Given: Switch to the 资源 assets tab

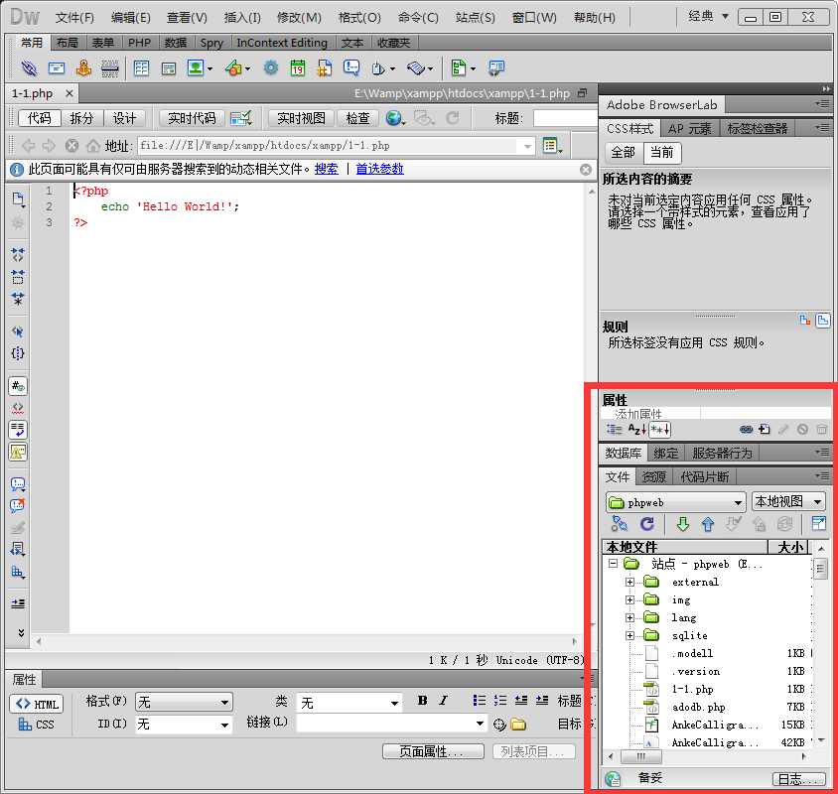Looking at the screenshot, I should [x=654, y=476].
